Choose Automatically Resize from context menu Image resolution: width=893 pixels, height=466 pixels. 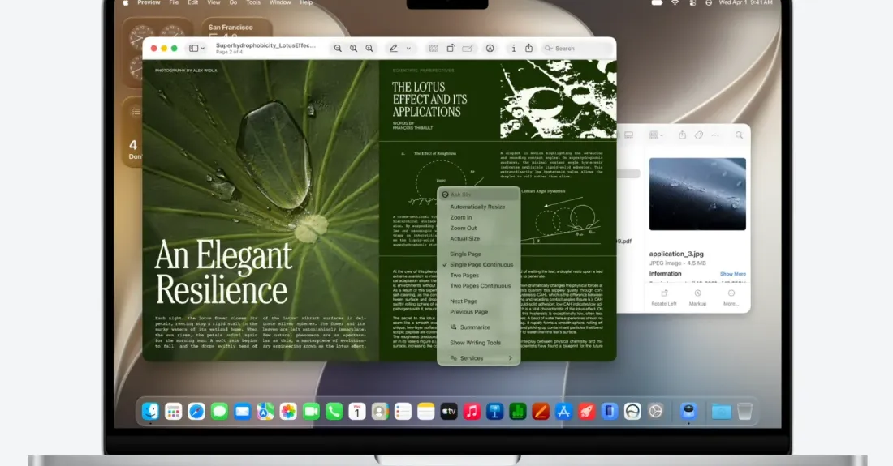[x=478, y=207]
